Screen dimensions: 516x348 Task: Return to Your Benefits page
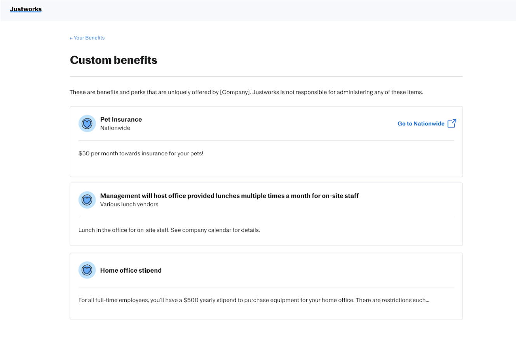(87, 38)
